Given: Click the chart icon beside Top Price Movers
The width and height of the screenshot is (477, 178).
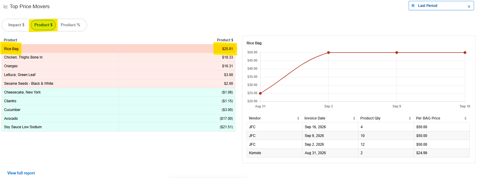Looking at the screenshot, I should tap(5, 6).
